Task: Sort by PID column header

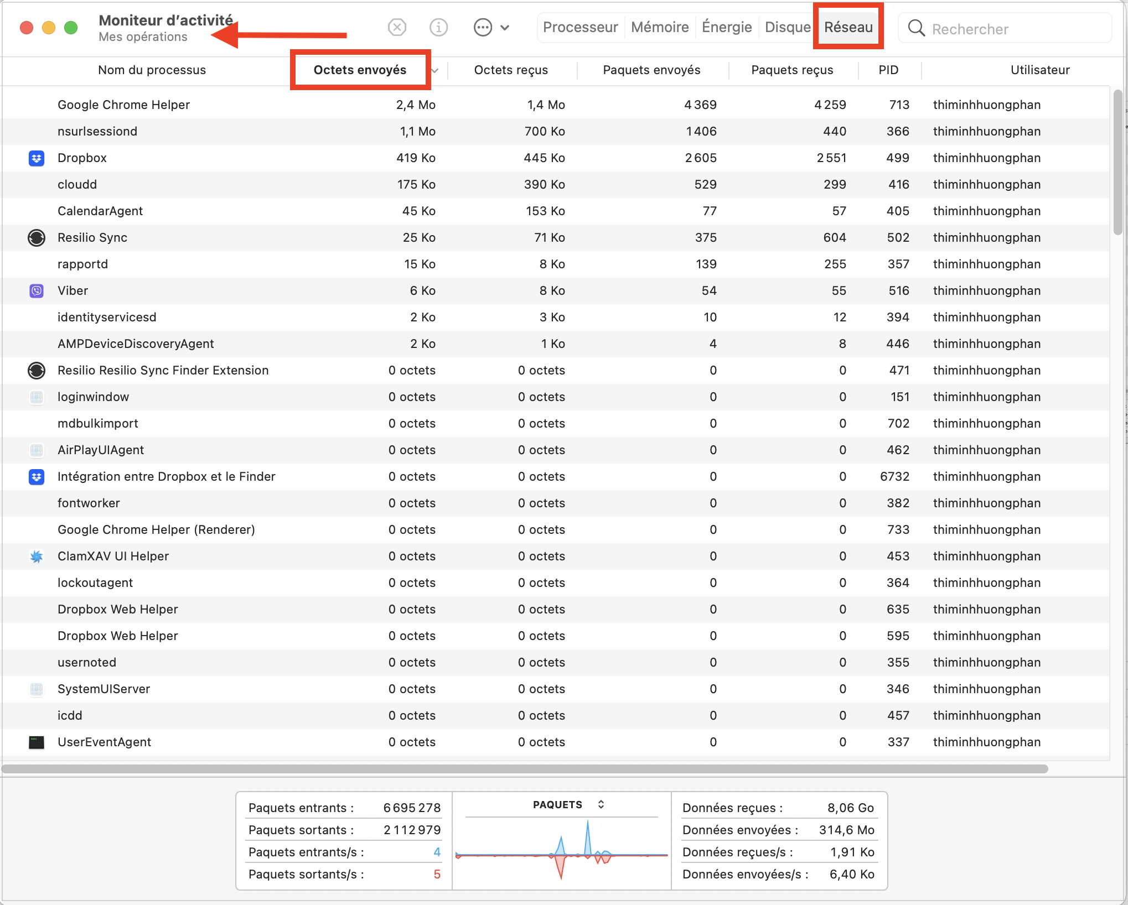Action: point(888,70)
